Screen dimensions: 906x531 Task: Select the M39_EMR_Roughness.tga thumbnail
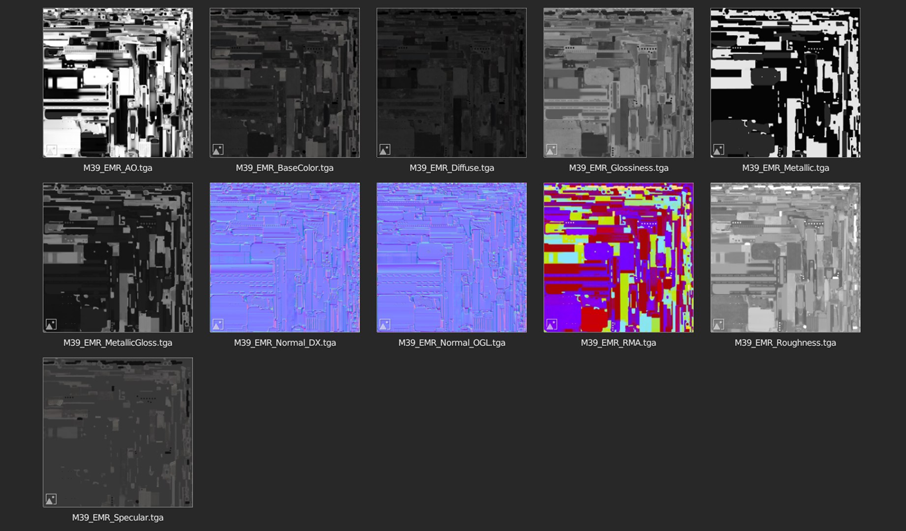coord(785,258)
